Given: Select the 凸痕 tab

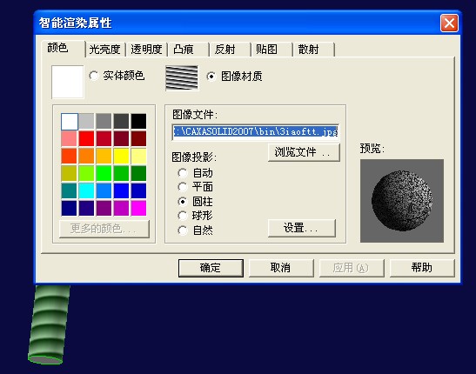Looking at the screenshot, I should pos(188,49).
